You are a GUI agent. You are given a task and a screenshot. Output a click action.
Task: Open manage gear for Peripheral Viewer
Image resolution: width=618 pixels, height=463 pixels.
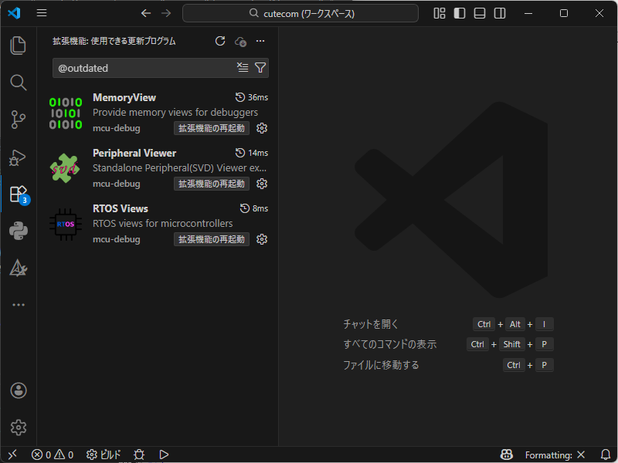click(262, 184)
